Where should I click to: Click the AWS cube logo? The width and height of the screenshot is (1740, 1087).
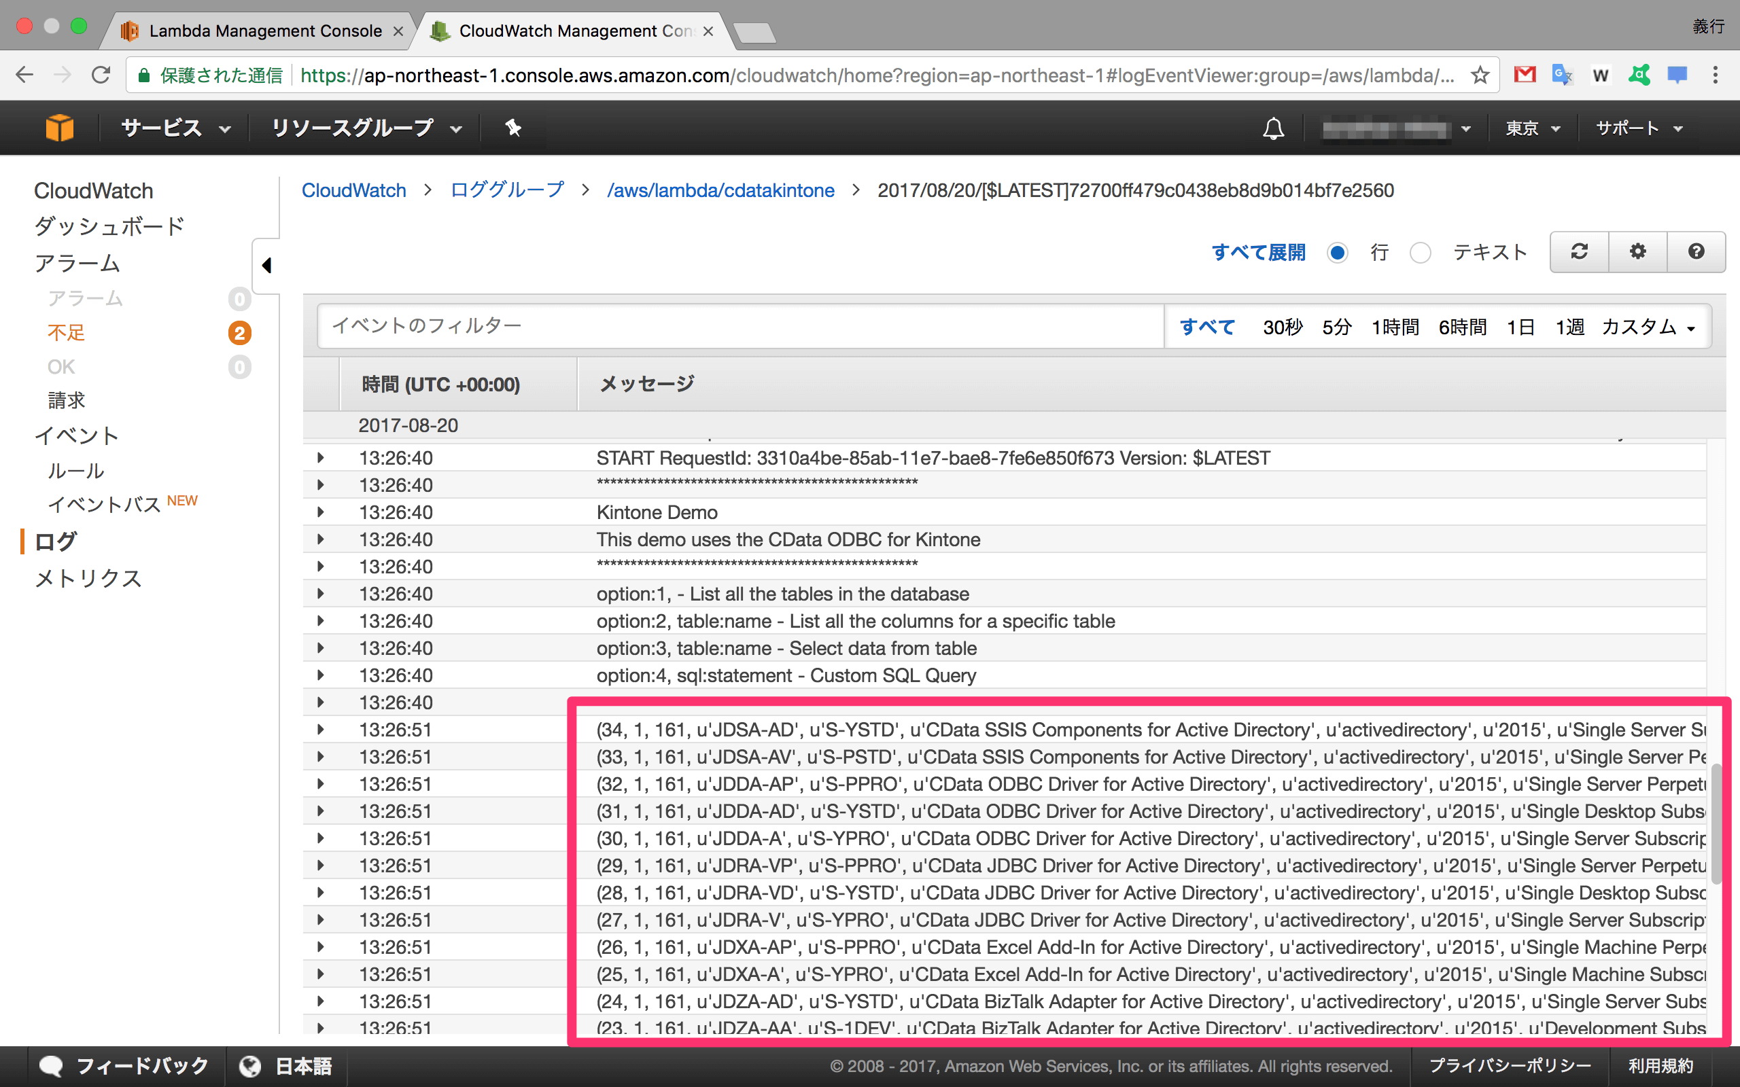tap(60, 127)
